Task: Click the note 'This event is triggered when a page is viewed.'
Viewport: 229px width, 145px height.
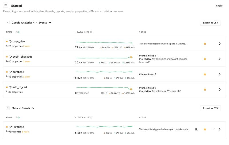Action: pos(162,44)
